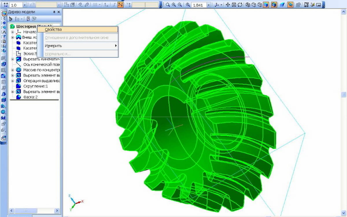Click the Zoom In magnifier icon

[174, 5]
